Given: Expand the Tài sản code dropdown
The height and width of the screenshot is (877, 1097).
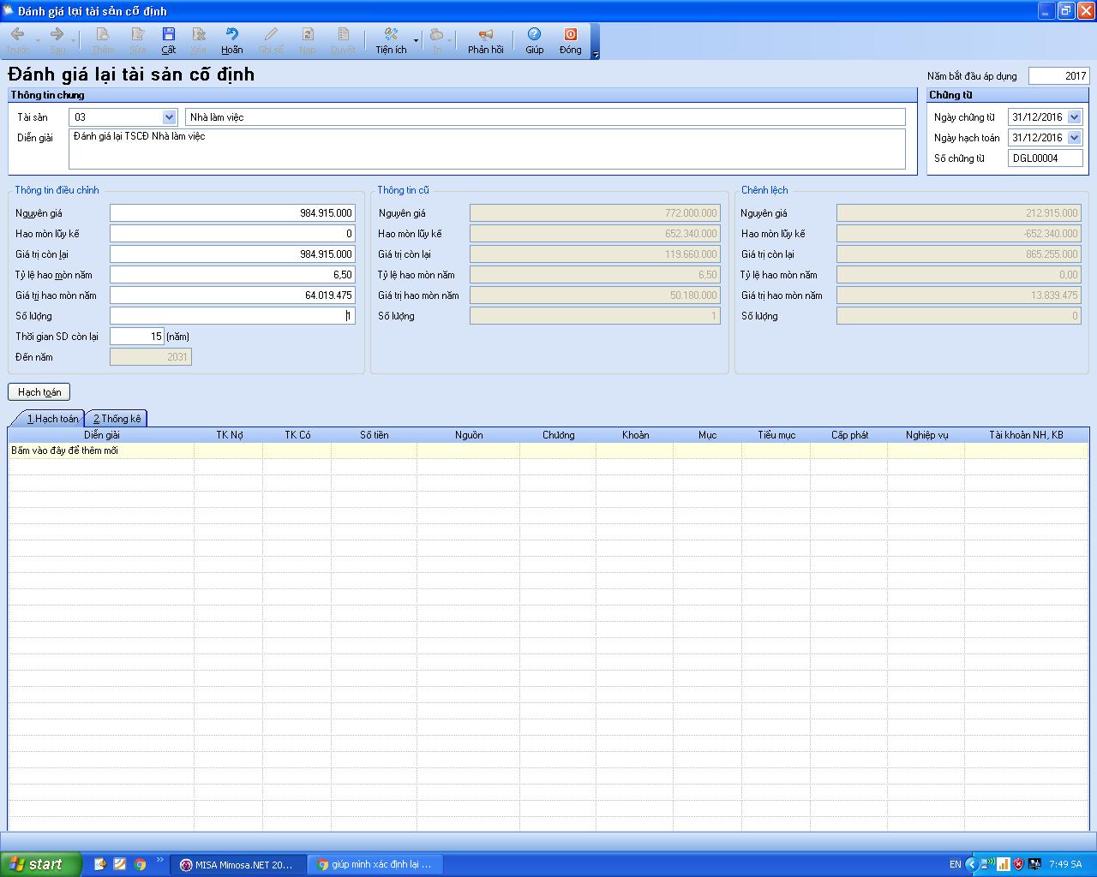Looking at the screenshot, I should (x=169, y=117).
